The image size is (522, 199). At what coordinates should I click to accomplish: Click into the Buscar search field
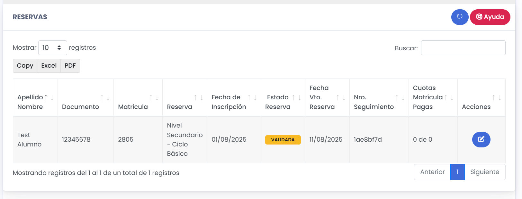463,48
